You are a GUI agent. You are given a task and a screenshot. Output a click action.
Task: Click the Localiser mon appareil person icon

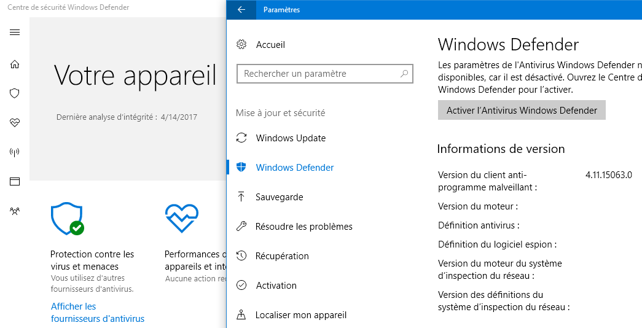point(241,314)
